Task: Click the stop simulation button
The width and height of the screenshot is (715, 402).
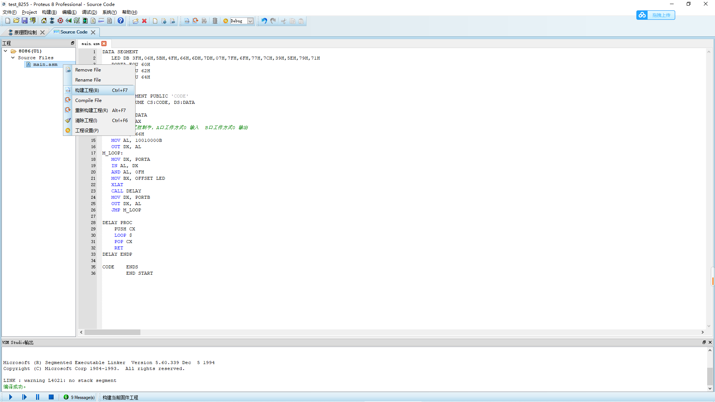Action: point(50,397)
